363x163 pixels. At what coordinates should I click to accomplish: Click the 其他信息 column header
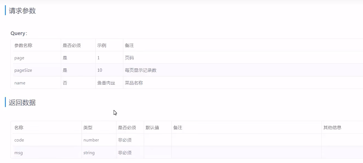coord(332,127)
